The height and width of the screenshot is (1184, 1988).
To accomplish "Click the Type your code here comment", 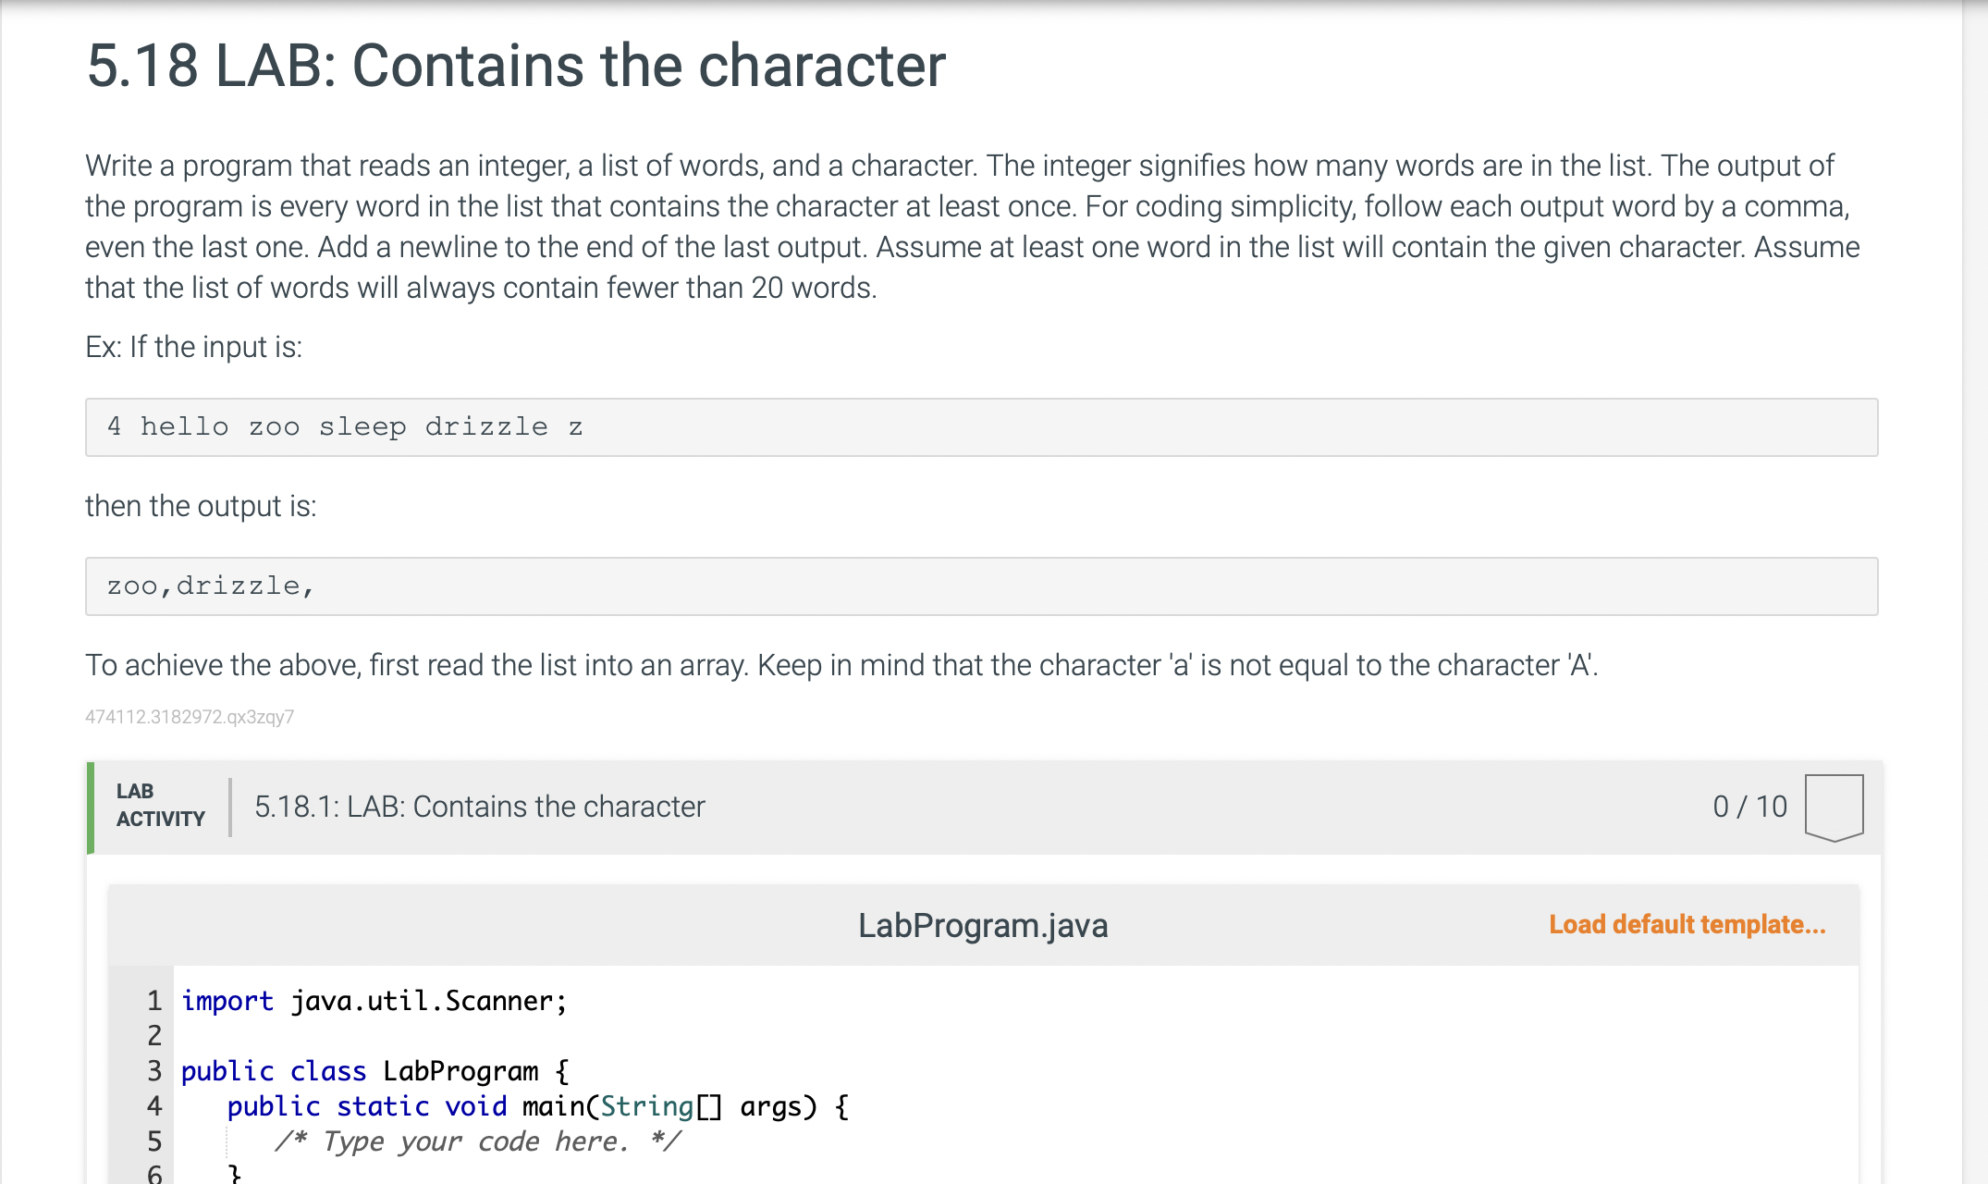I will (477, 1141).
